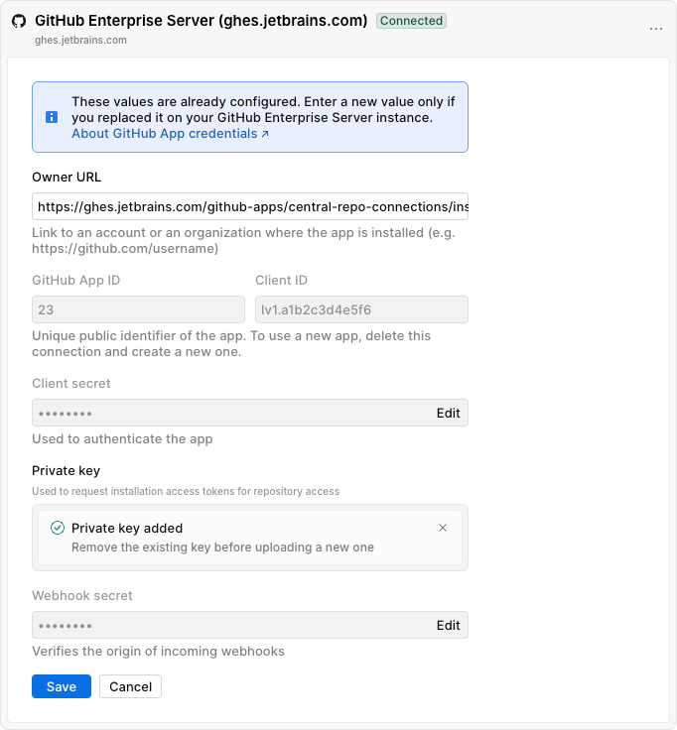Click 'Used to request installation access tokens' text
The height and width of the screenshot is (730, 677).
186,491
